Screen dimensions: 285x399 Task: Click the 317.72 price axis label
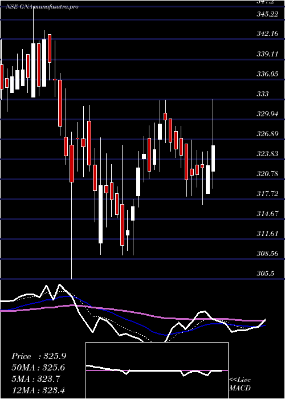coord(267,194)
